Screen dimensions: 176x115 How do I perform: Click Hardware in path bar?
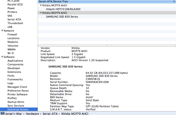pos(32,114)
